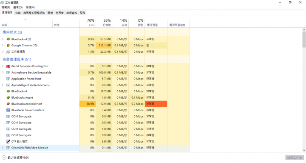306x163 pixels.
Task: Sort by the 電源用量 column header
Action: tap(156, 23)
